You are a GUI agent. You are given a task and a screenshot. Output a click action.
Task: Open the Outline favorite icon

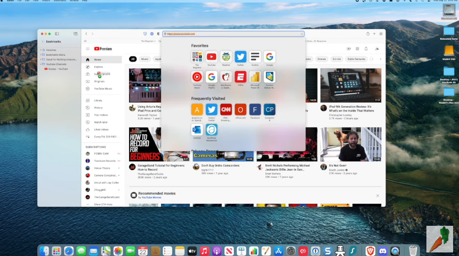click(x=255, y=57)
